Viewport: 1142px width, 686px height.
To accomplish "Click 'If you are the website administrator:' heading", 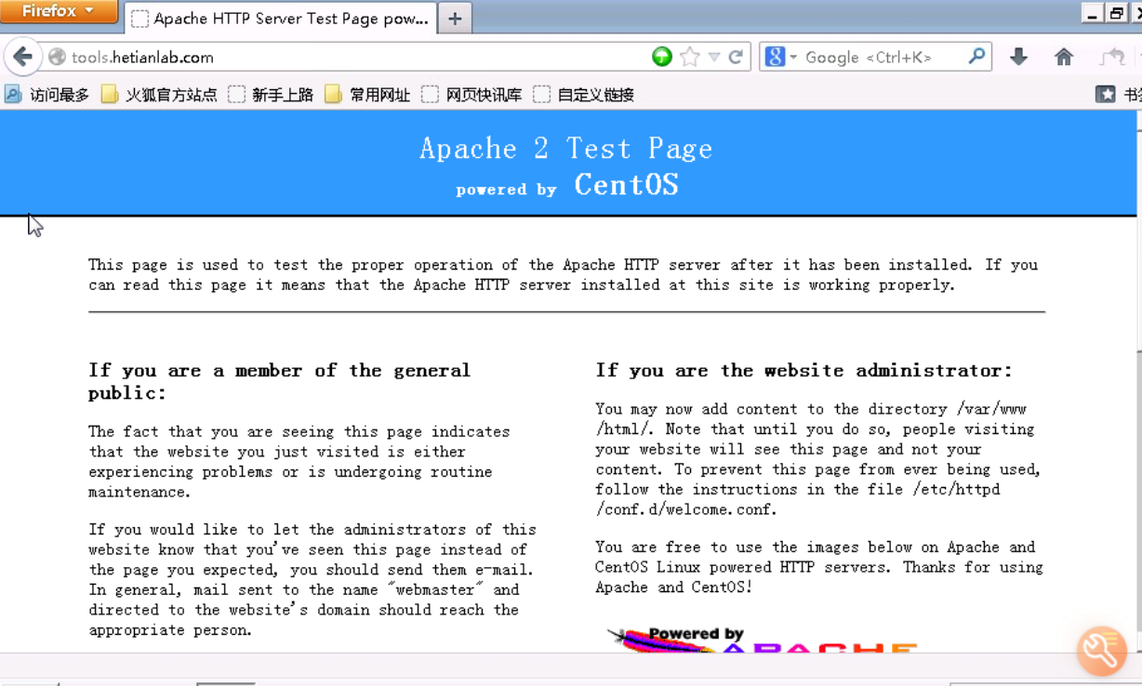I will tap(803, 370).
